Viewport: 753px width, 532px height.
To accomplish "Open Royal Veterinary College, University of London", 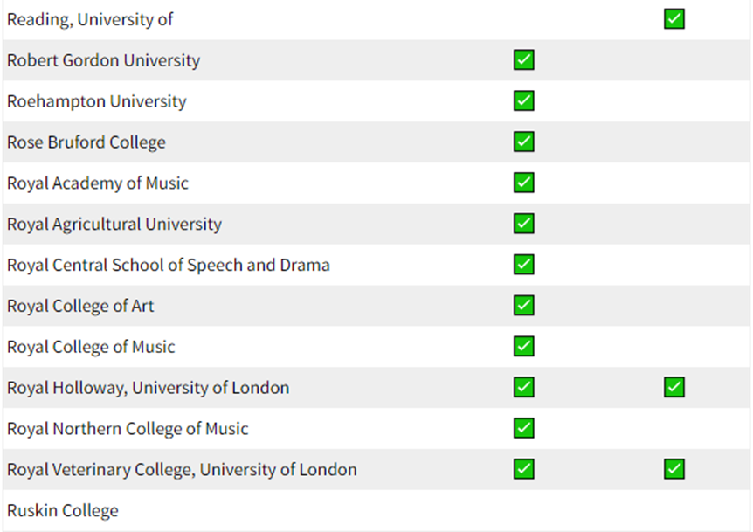I will pos(182,470).
